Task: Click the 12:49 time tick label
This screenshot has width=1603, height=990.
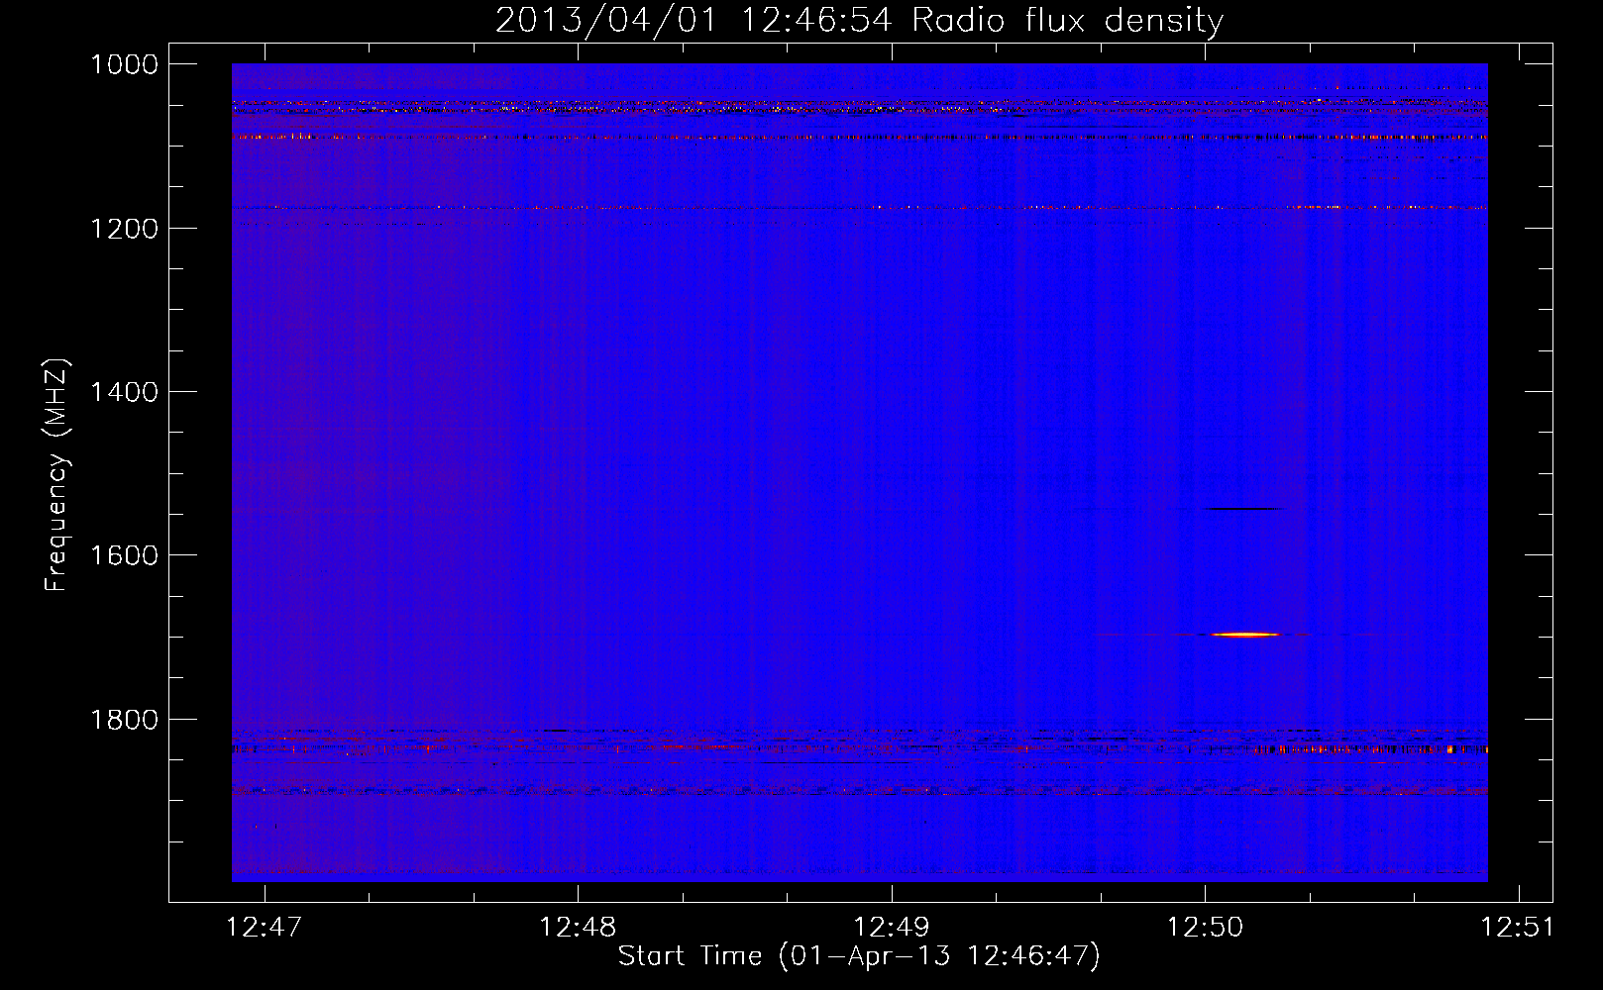Action: [892, 927]
